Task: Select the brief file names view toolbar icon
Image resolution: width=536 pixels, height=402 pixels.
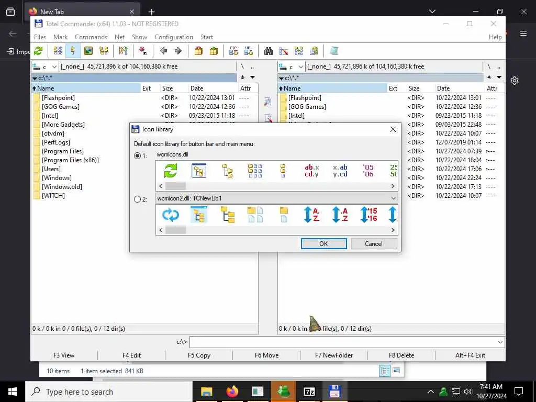Action: [x=58, y=51]
